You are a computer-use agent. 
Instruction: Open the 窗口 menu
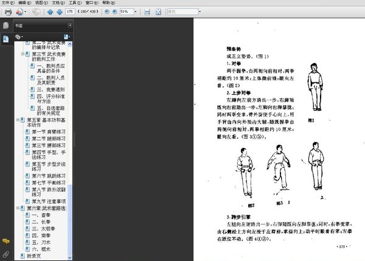click(x=92, y=2)
